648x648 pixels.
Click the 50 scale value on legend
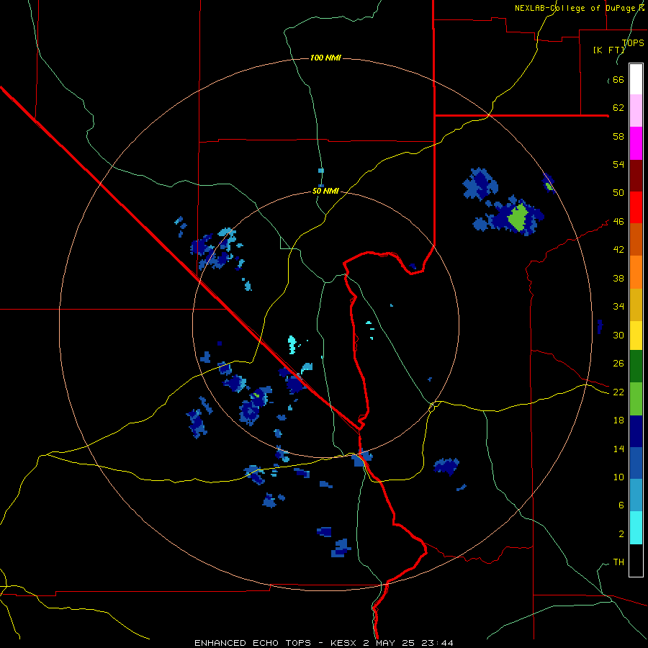click(618, 192)
